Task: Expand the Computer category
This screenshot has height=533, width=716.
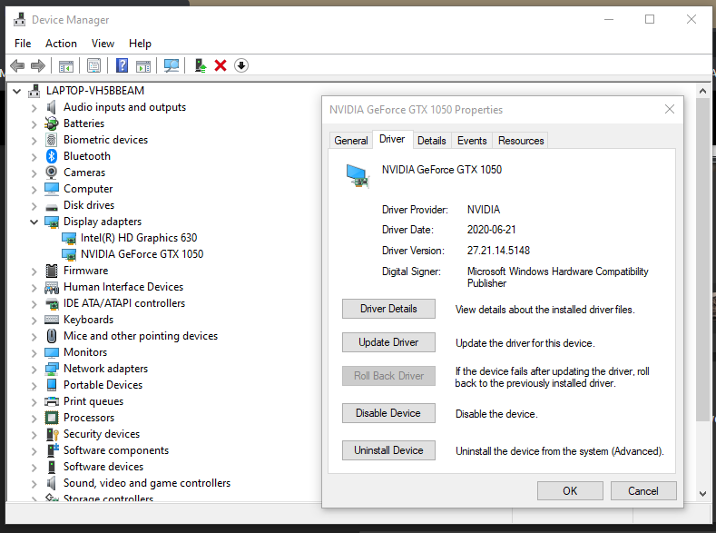Action: (x=34, y=190)
